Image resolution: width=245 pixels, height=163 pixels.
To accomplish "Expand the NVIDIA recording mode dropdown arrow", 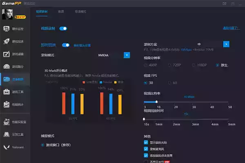I will [x=127, y=55].
